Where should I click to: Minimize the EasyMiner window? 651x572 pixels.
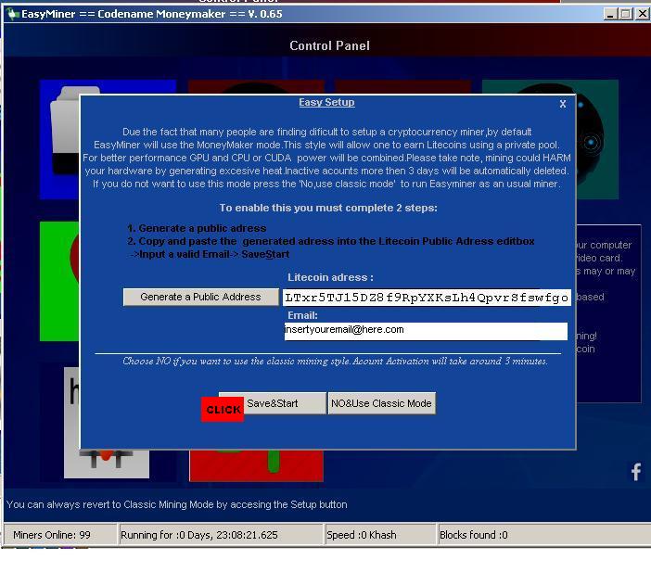[610, 14]
